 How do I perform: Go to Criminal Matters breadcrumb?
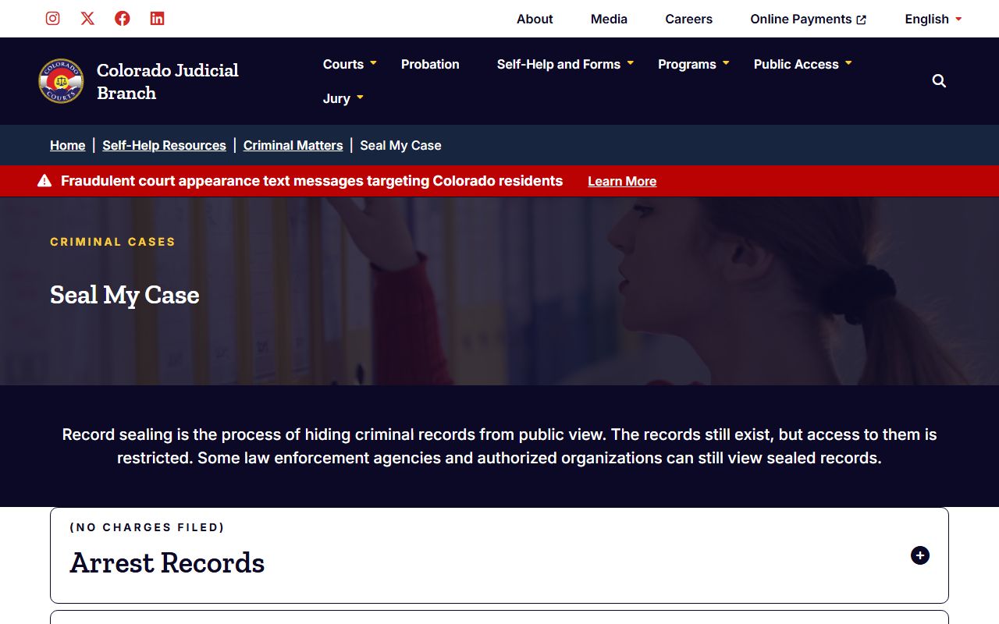pyautogui.click(x=293, y=145)
